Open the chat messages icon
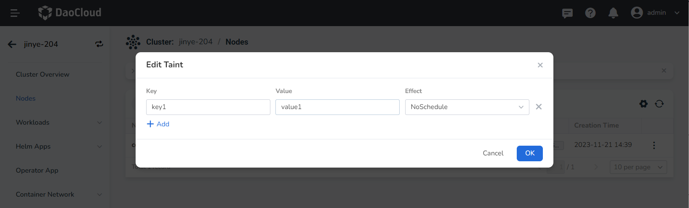The width and height of the screenshot is (689, 208). [567, 13]
